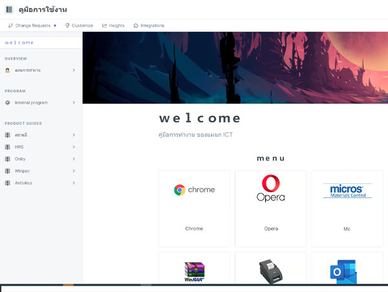Screen dimensions: 388x292
Task: Click the book icon next to Winpac
Action: coord(8,171)
